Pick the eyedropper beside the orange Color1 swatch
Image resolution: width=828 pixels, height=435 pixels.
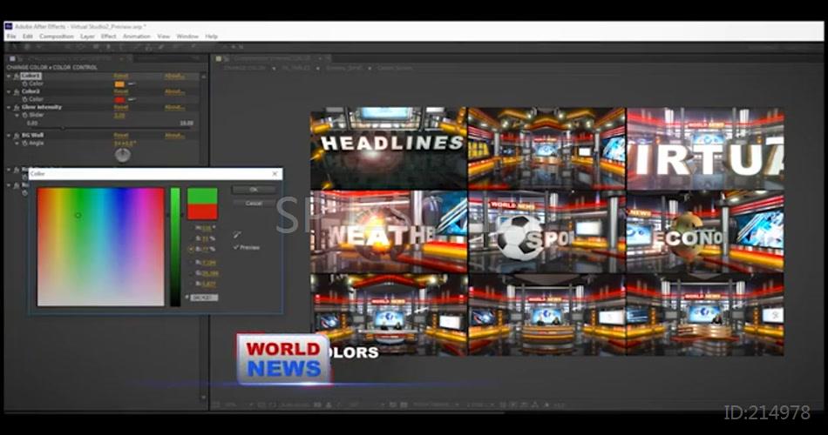[132, 84]
